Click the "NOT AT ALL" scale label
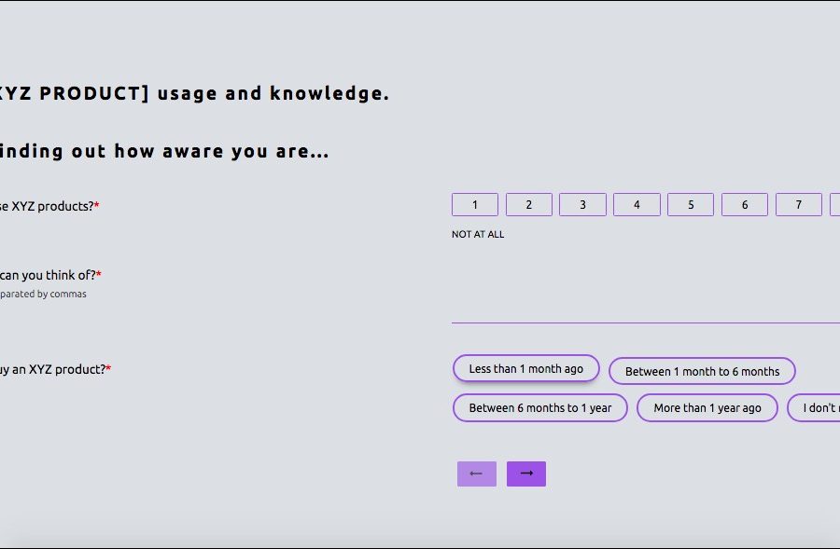840x549 pixels. point(478,235)
